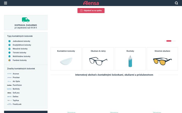The image size is (182, 113).
Task: Click the yellow sunglasses image
Action: pyautogui.click(x=162, y=61)
